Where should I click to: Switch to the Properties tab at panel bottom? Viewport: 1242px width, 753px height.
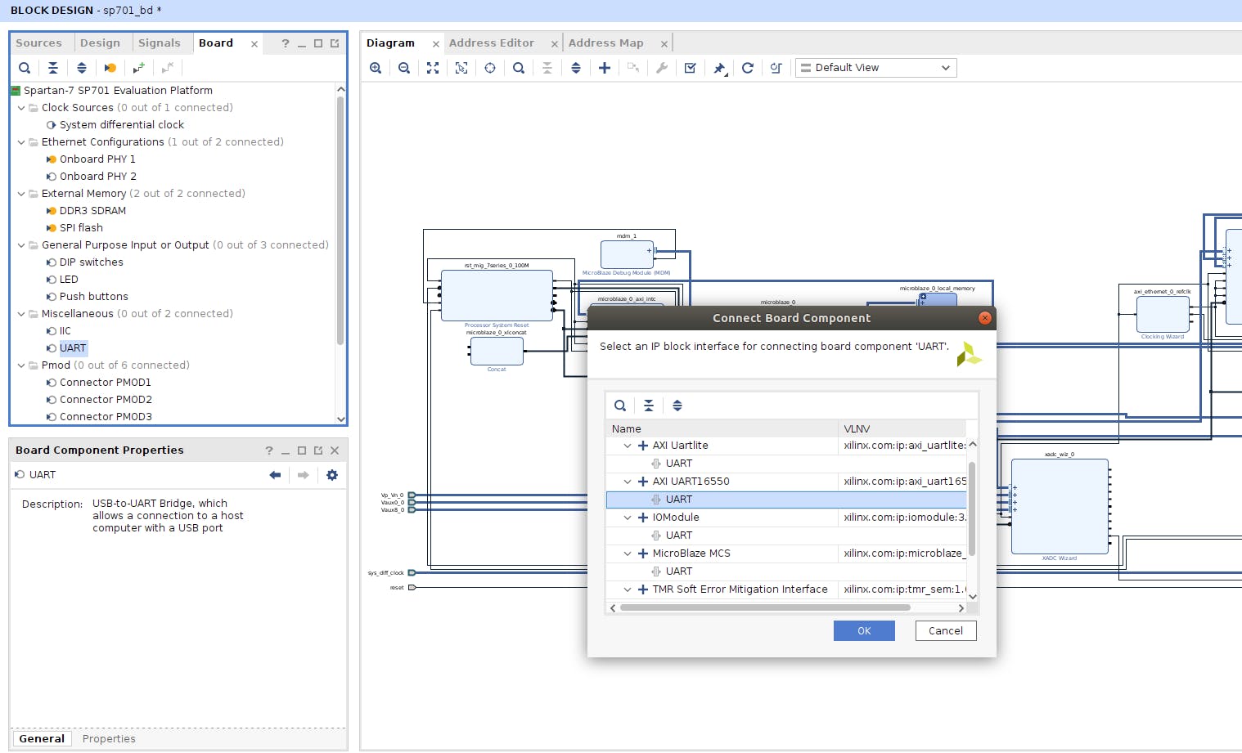pos(109,739)
